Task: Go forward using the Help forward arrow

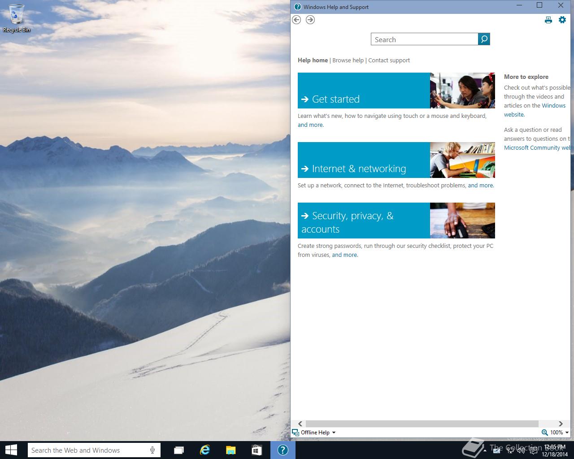Action: 310,20
